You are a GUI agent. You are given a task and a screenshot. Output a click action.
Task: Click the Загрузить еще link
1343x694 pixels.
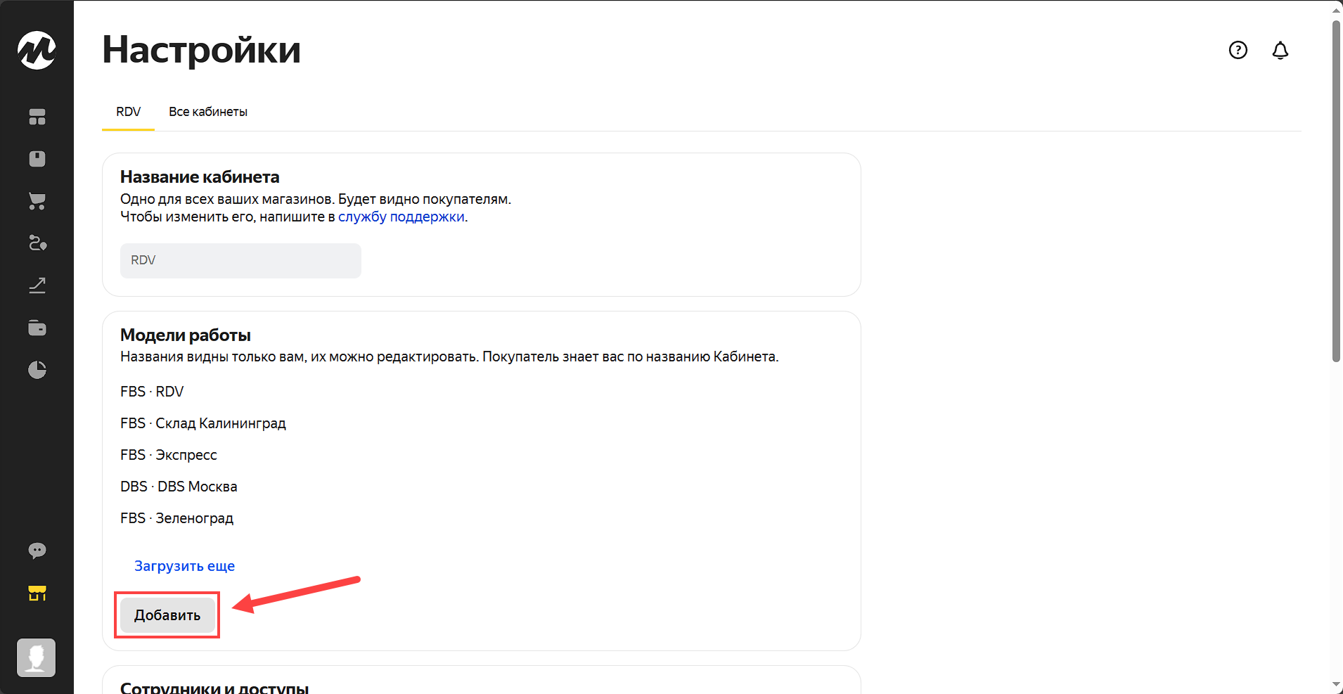[x=184, y=566]
